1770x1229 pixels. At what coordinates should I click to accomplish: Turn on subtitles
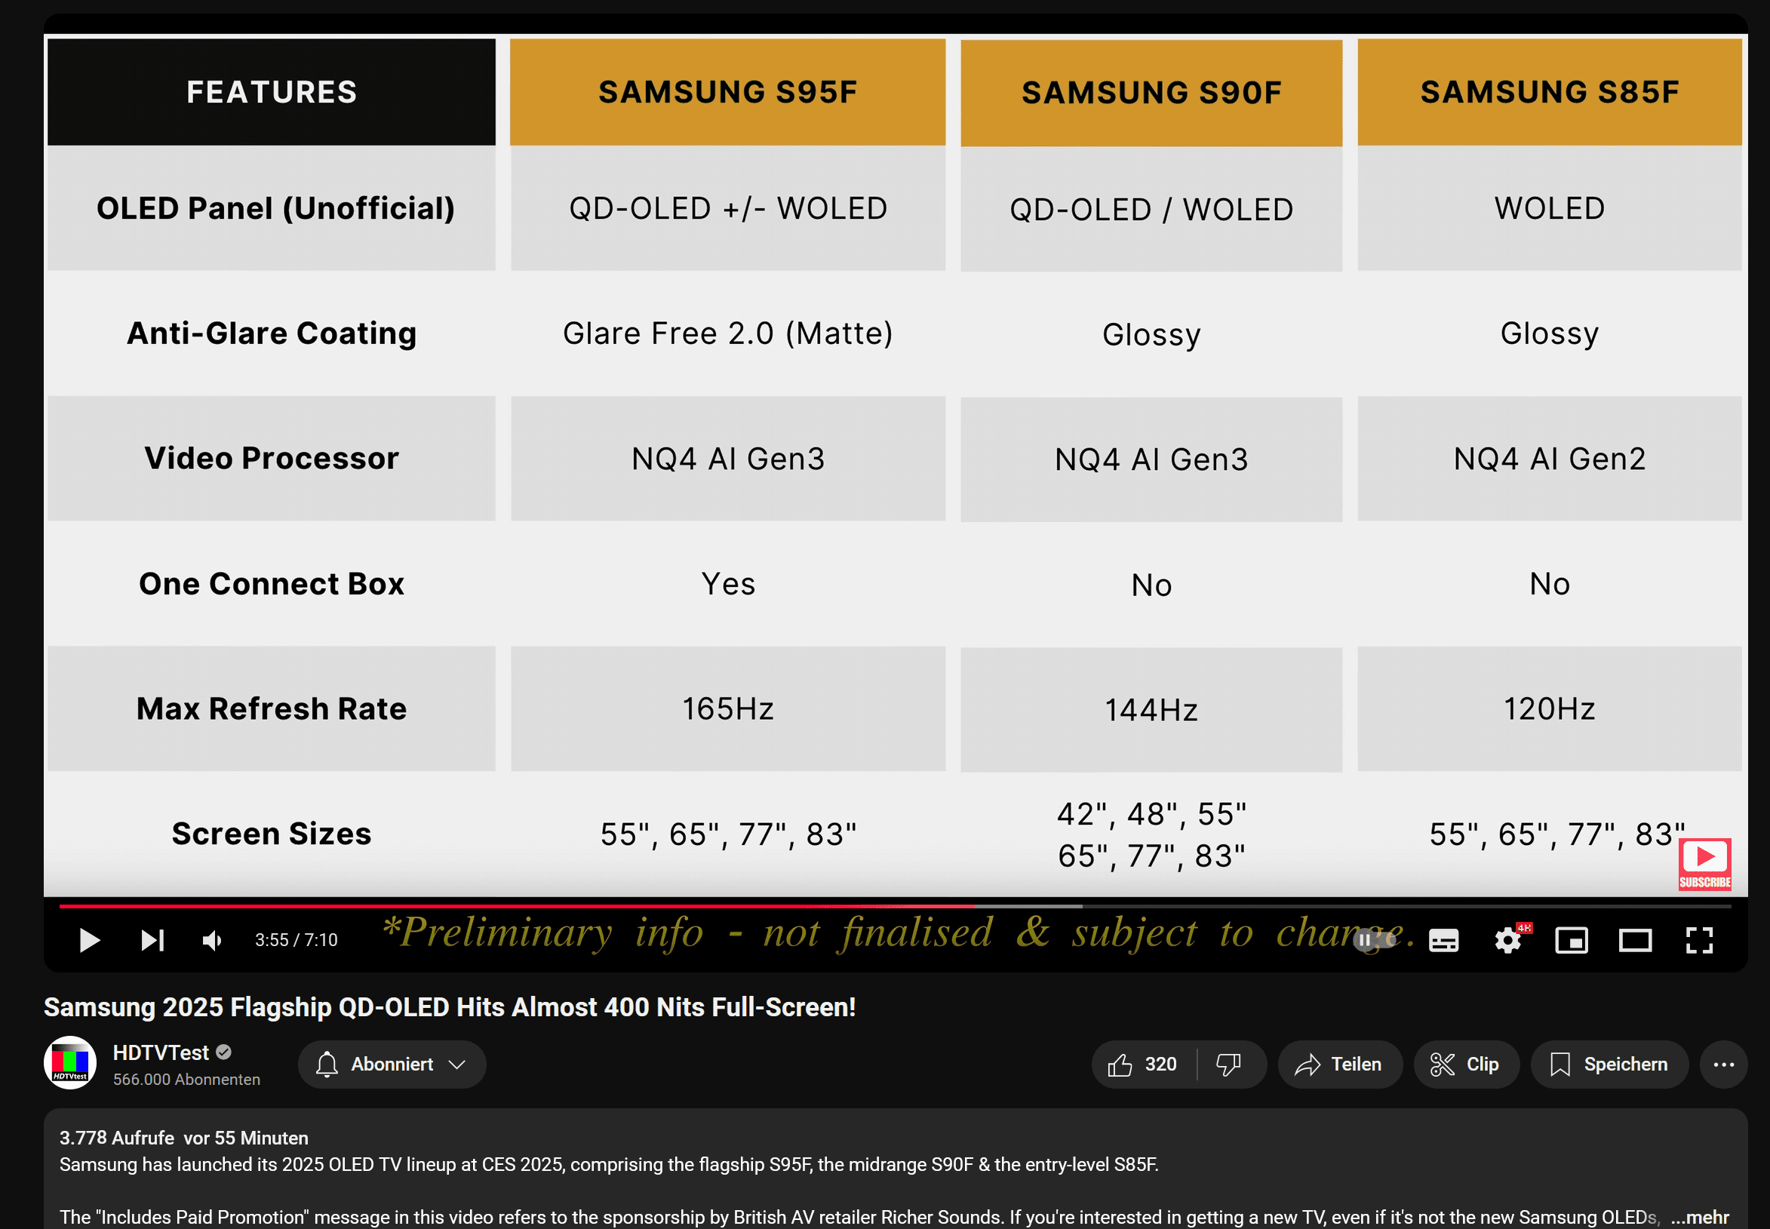click(x=1443, y=940)
